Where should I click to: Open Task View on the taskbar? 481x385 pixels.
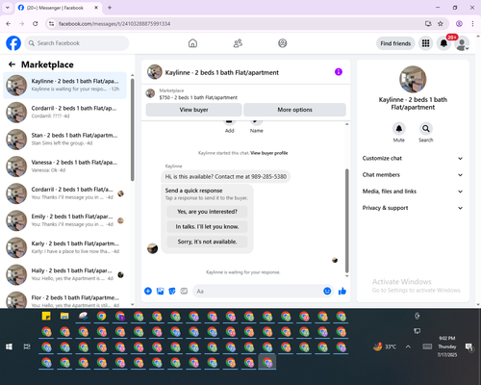[x=27, y=346]
